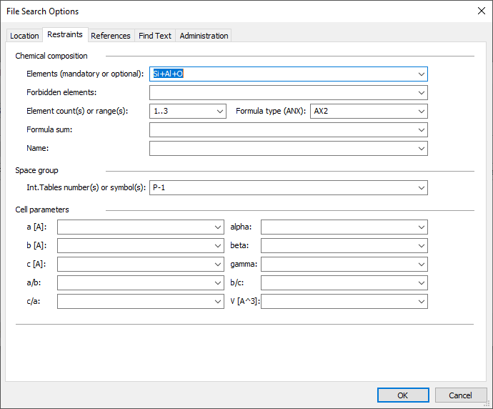The height and width of the screenshot is (409, 493).
Task: Open the alpha angle dropdown
Action: 421,227
